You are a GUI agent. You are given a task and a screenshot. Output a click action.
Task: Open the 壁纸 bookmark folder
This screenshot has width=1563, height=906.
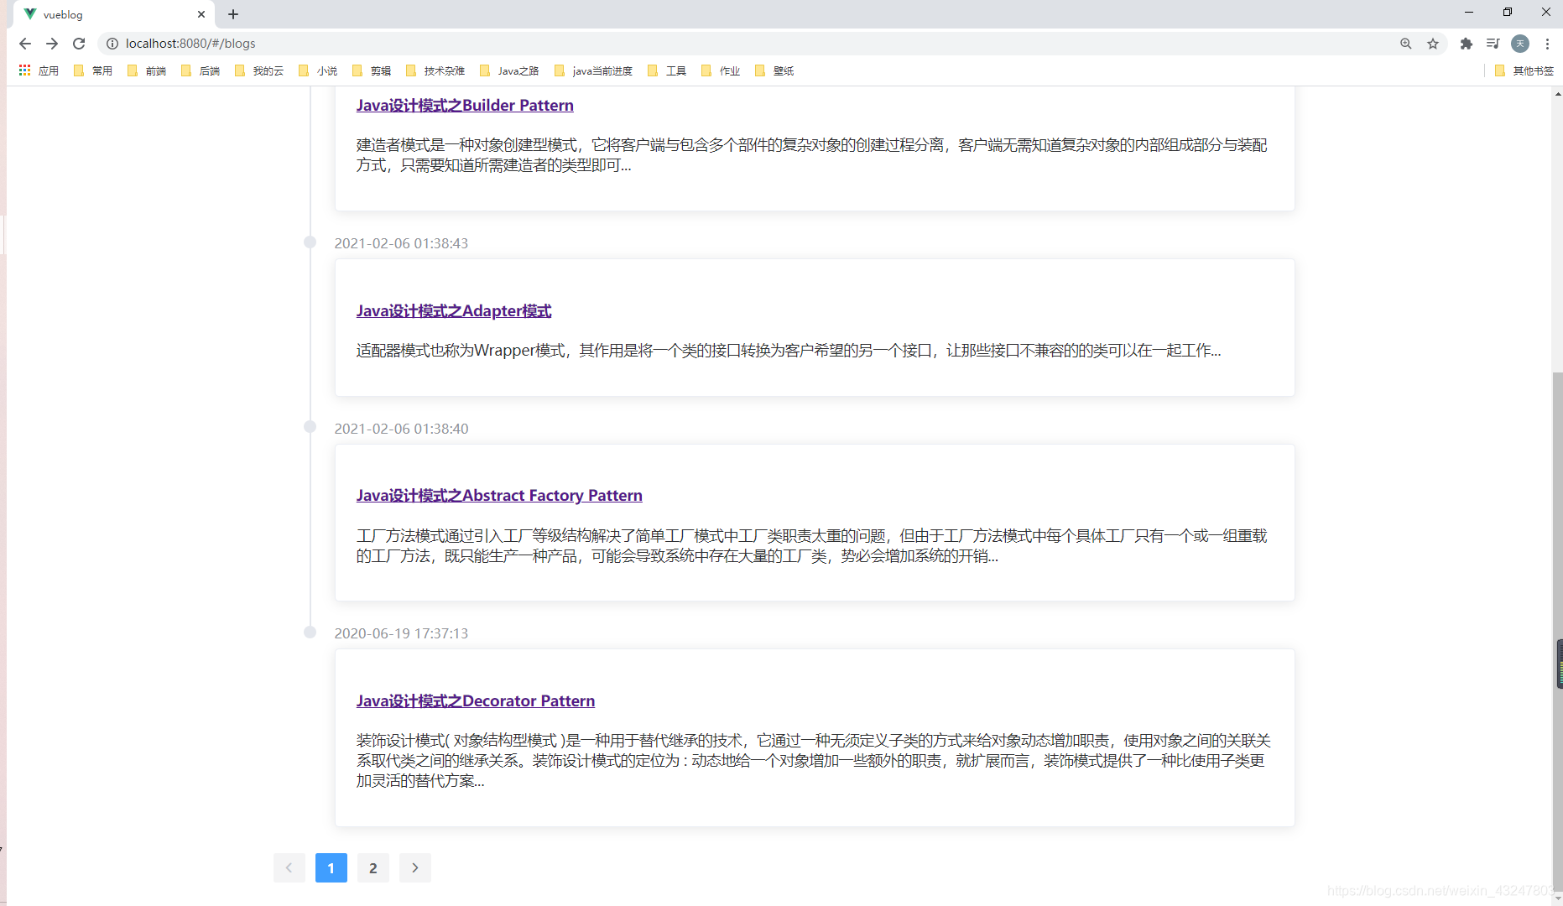click(x=774, y=70)
